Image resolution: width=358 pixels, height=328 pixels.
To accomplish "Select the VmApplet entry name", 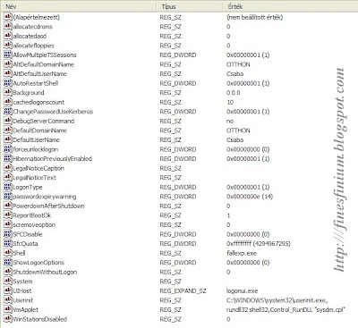I will [26, 309].
